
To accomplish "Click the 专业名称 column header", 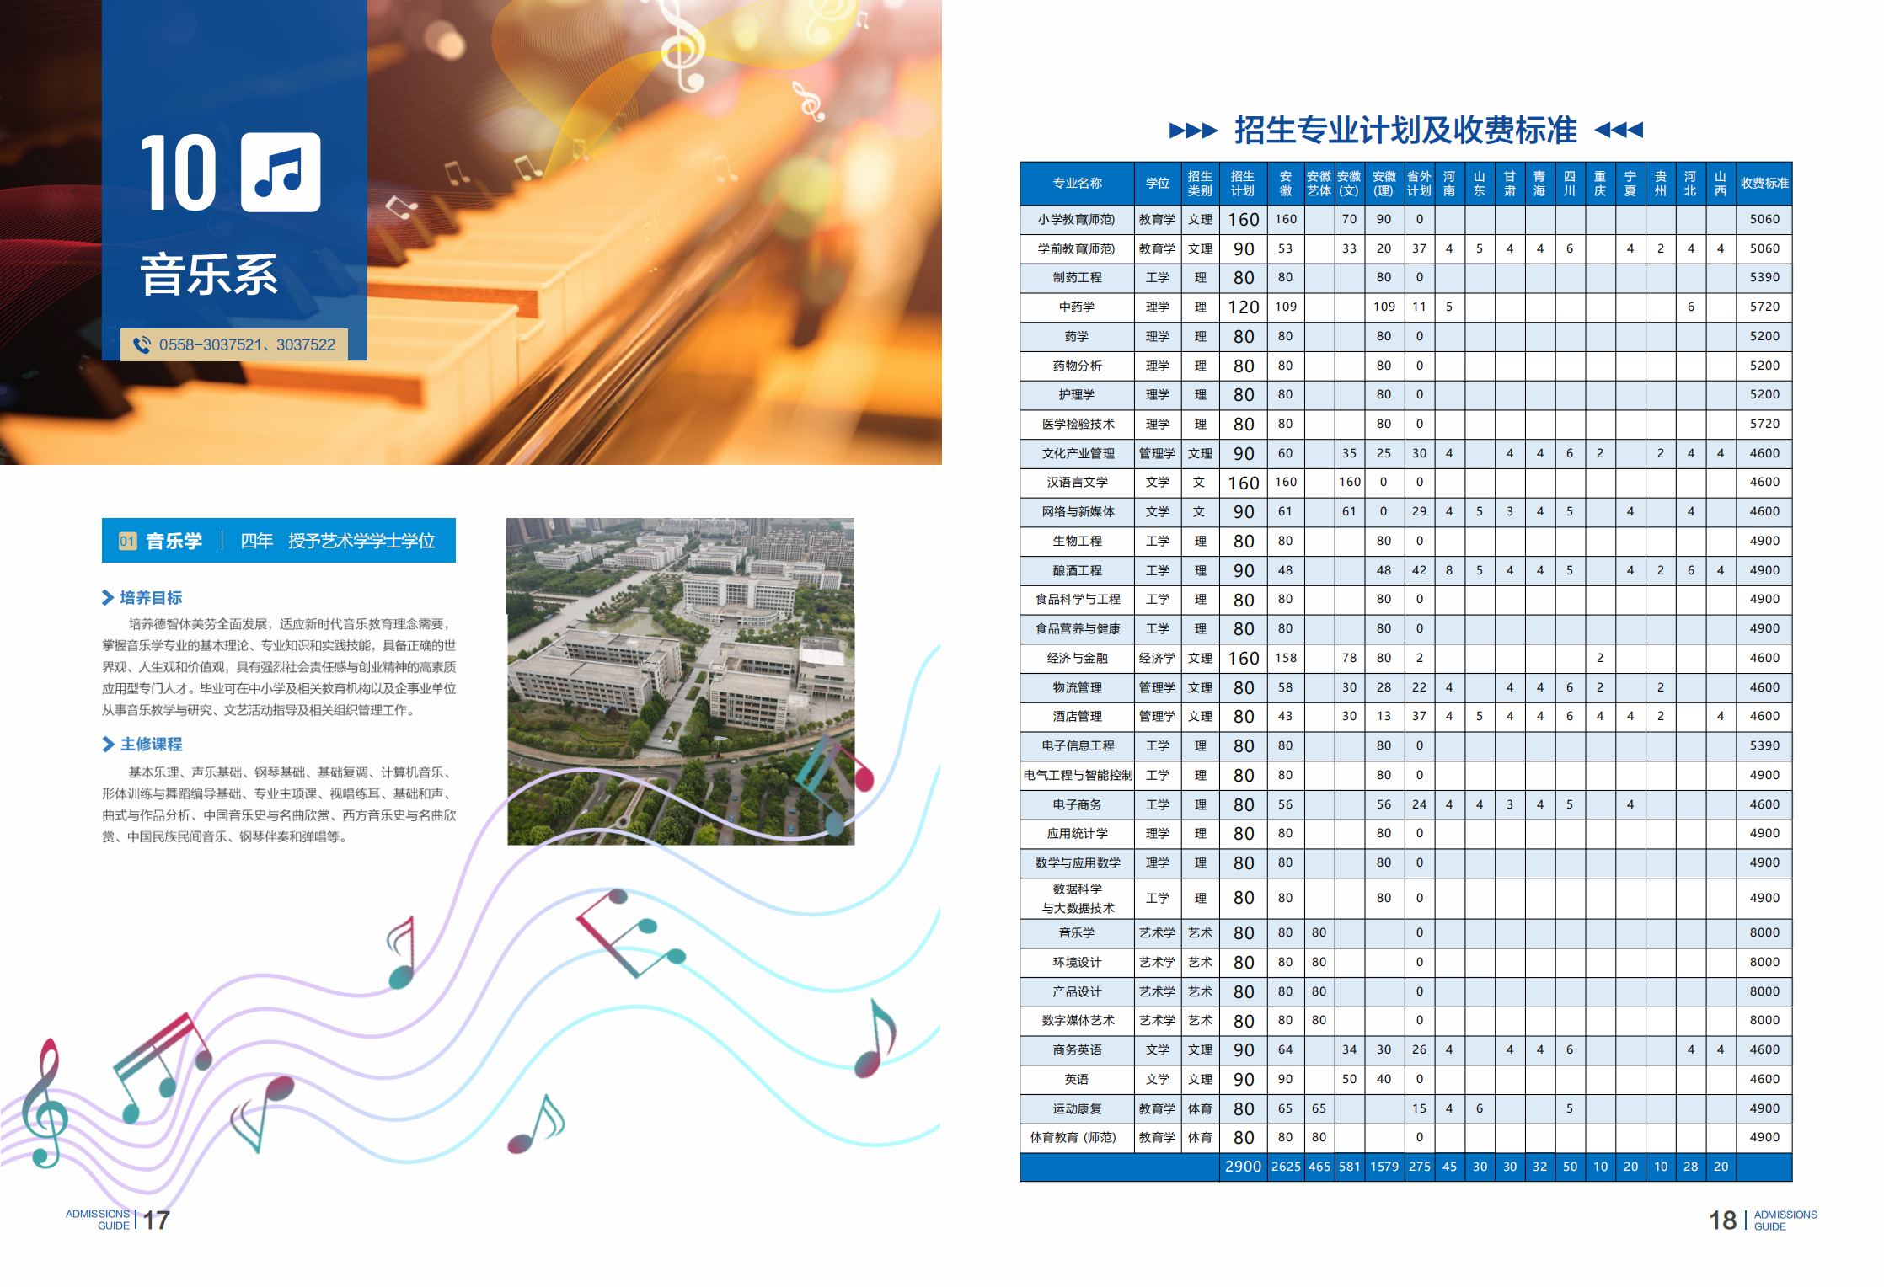I will tap(1077, 184).
